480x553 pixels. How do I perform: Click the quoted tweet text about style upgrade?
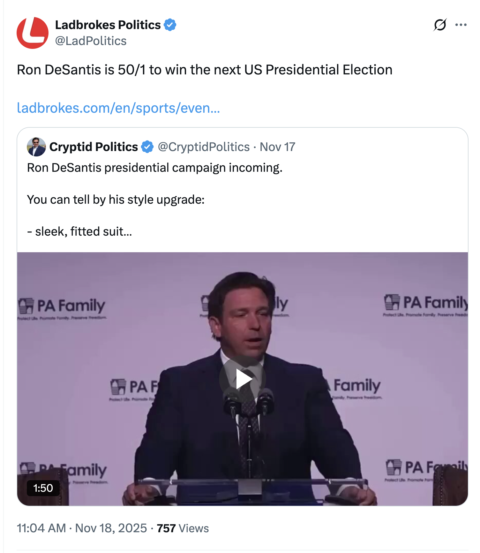(x=116, y=200)
